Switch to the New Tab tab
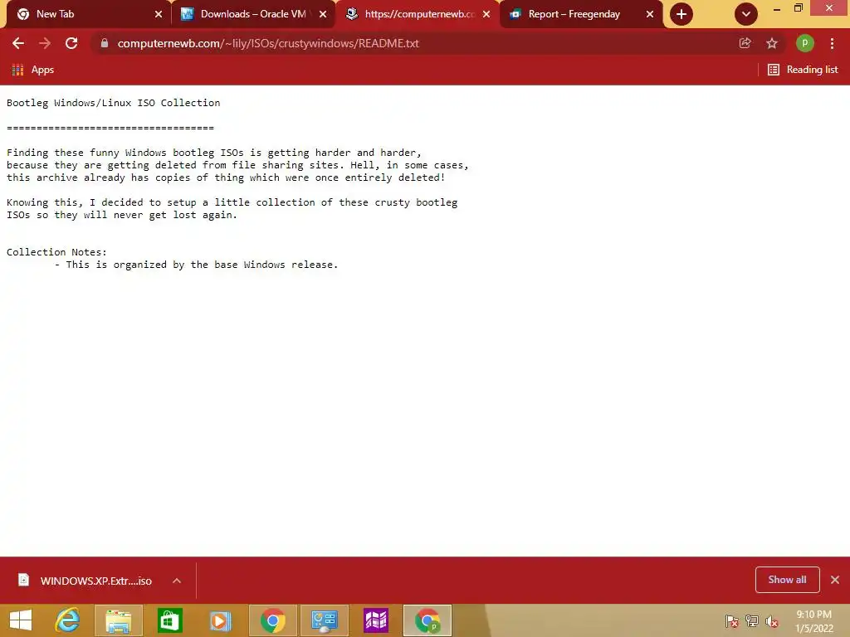This screenshot has width=850, height=637. (86, 14)
